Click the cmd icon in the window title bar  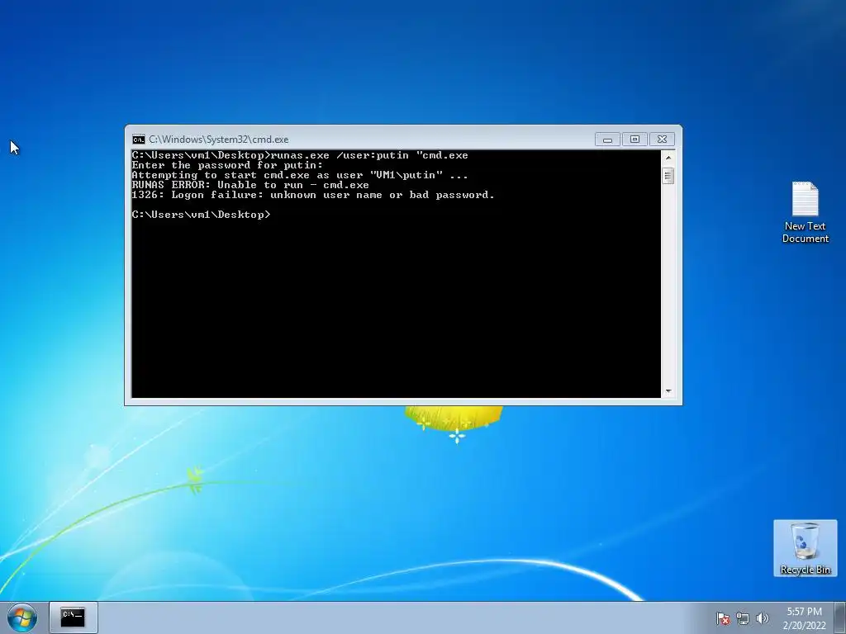[139, 140]
